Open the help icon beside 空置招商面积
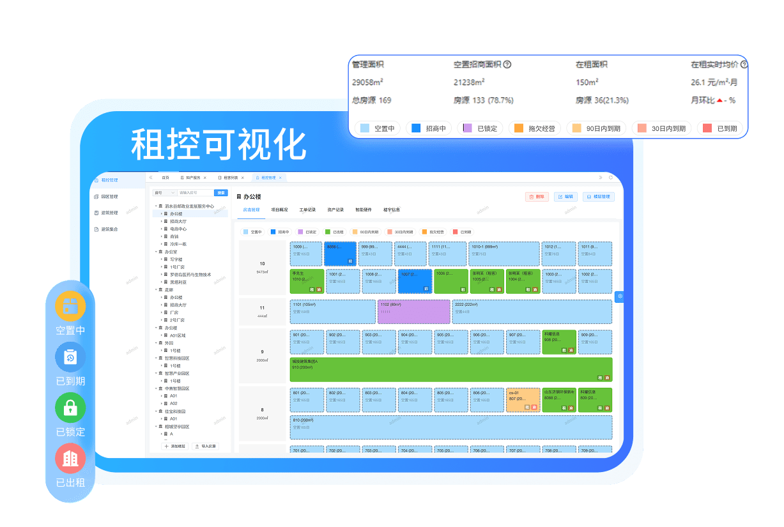This screenshot has height=527, width=784. [507, 65]
